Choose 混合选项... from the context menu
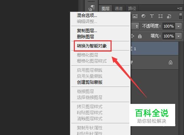The height and width of the screenshot is (135, 184). [x=87, y=16]
